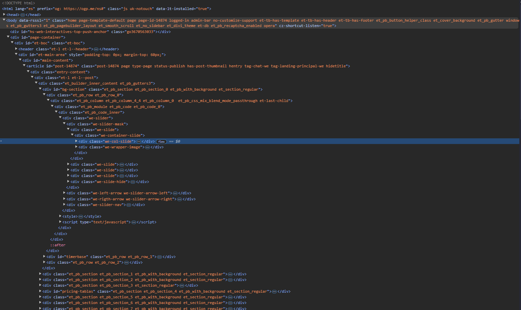The image size is (521, 310).
Task: Click the "$0" marker on selected row
Action: pos(178,141)
